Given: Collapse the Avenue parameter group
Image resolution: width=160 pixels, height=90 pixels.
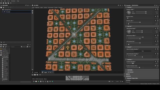Looking at the screenshot, I should pos(126,7).
